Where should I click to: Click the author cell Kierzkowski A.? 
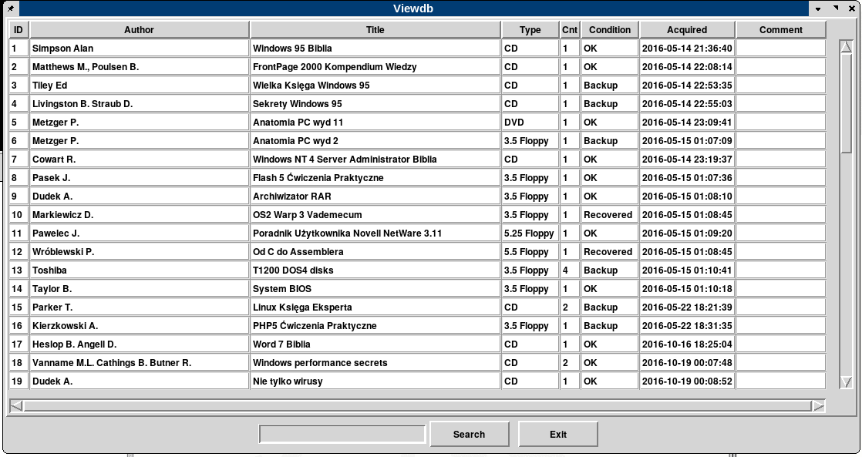click(x=139, y=326)
